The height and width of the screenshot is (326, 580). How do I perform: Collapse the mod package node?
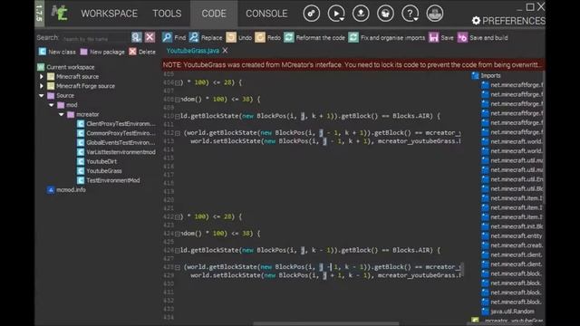[52, 105]
